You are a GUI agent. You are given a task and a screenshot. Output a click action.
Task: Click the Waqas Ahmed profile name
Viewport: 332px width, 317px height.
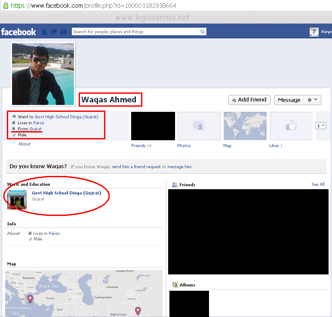109,99
